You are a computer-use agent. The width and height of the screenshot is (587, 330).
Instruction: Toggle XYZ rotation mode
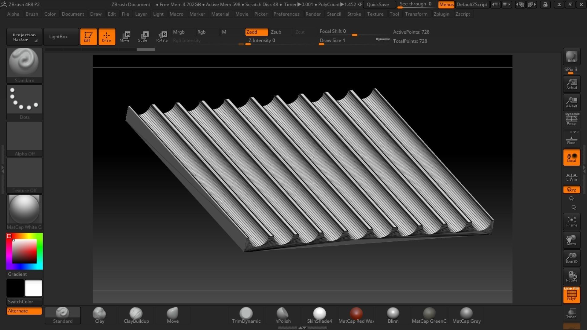[x=571, y=190]
